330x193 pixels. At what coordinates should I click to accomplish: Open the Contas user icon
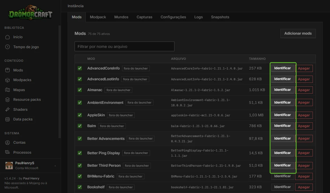7,143
